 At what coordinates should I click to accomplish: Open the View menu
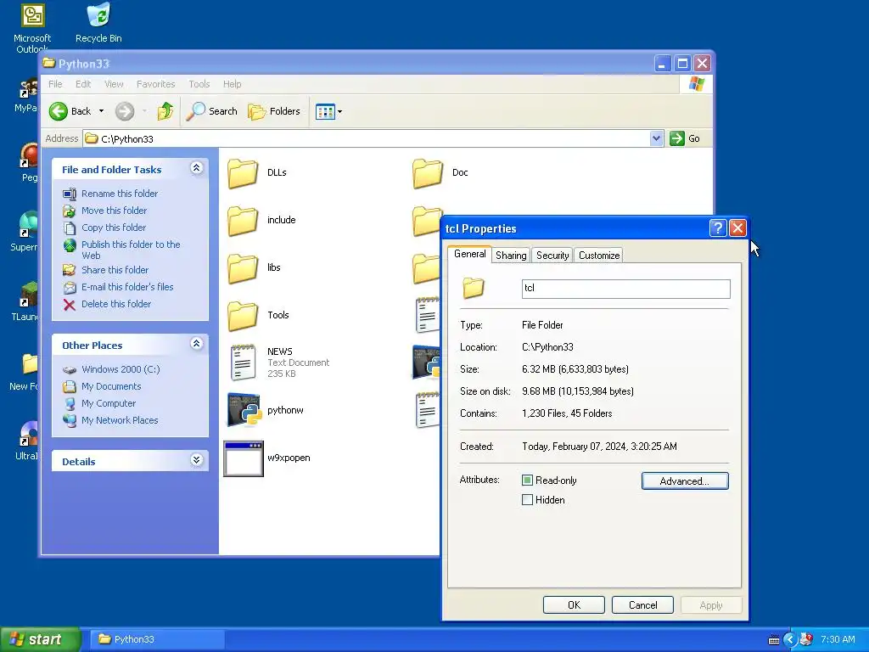coord(114,84)
